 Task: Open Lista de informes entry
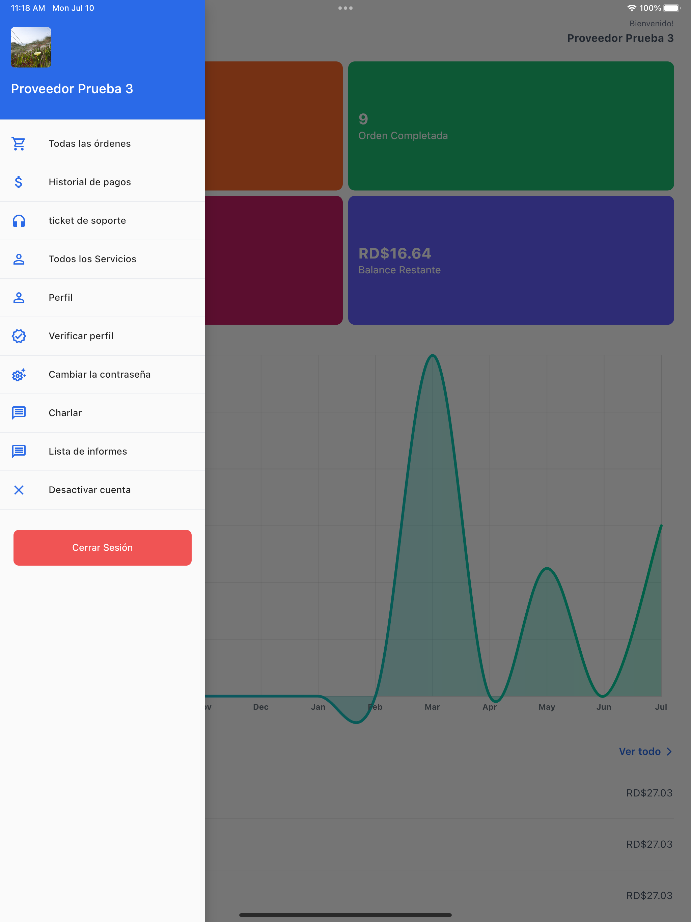[103, 452]
